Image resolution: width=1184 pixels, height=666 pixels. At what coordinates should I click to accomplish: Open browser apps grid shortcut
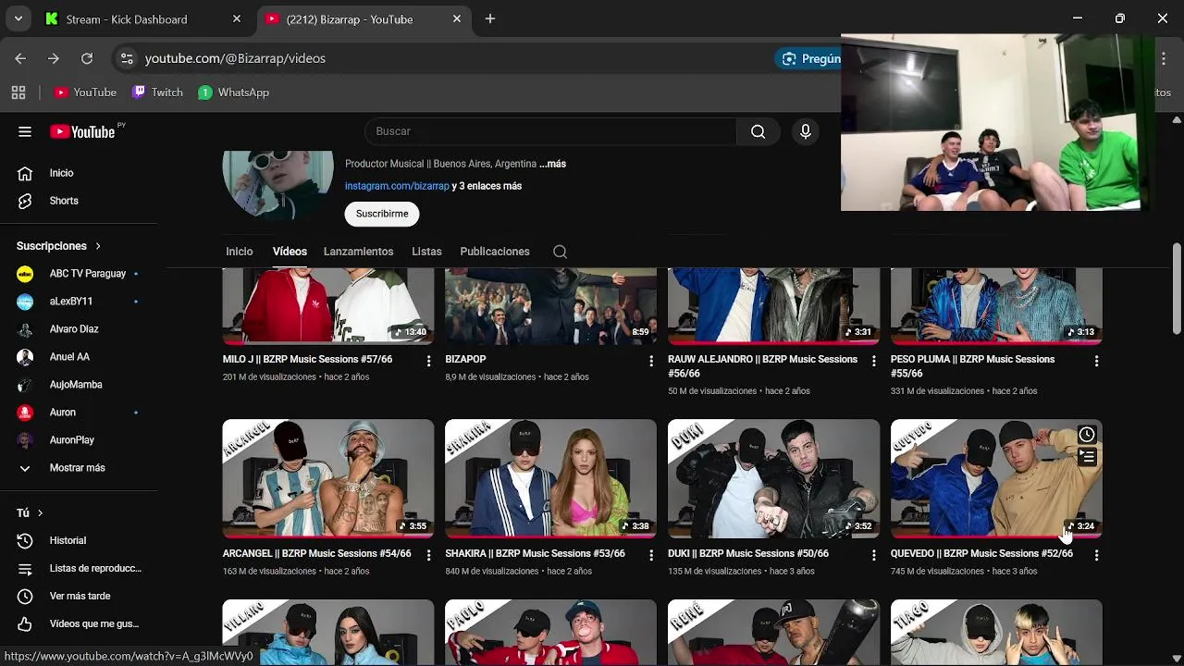tap(18, 92)
